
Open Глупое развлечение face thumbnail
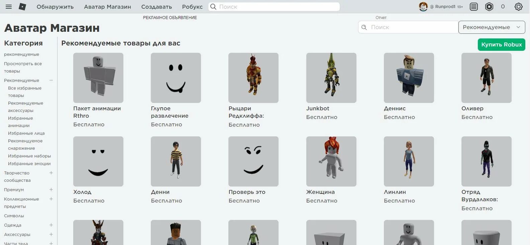176,78
